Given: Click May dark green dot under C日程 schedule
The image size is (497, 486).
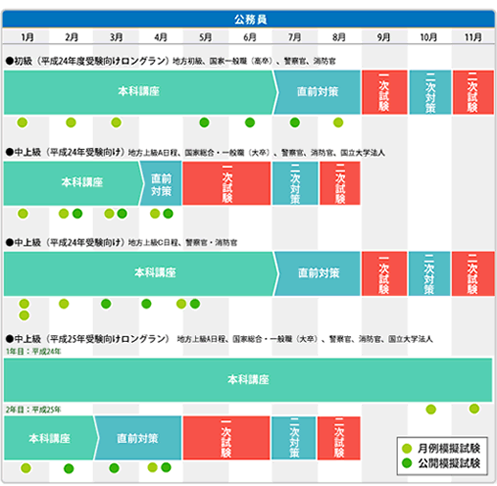Looking at the screenshot, I should (195, 304).
